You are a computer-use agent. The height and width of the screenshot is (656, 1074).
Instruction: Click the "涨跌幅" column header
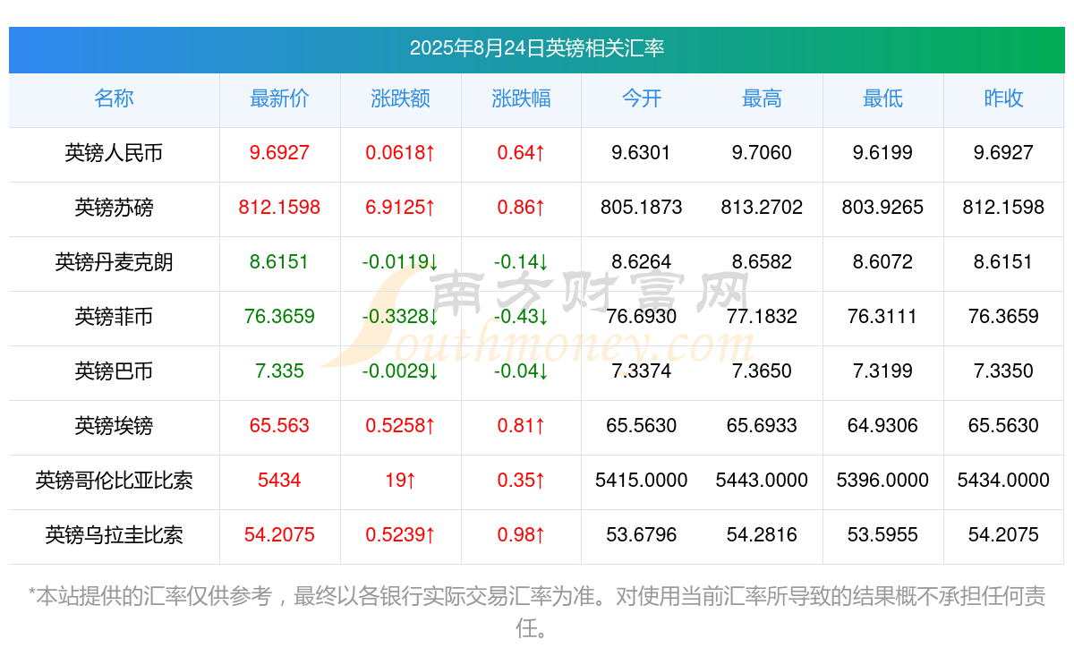click(x=521, y=98)
